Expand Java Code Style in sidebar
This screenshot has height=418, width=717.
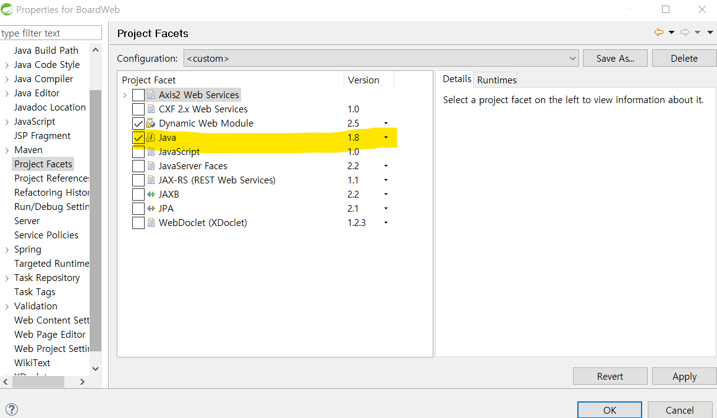pyautogui.click(x=7, y=65)
